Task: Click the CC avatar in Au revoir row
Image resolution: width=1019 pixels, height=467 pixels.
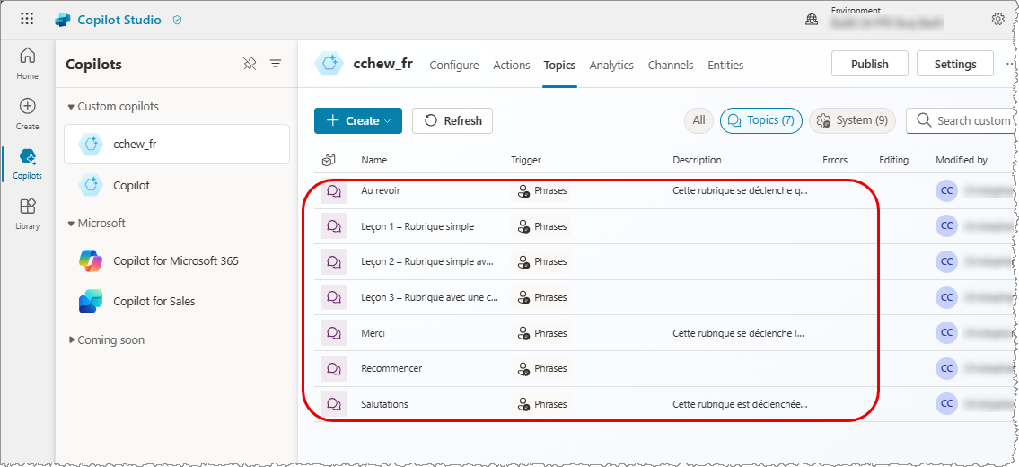Action: tap(947, 190)
